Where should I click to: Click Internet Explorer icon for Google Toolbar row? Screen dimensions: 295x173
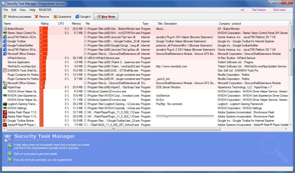[x=5, y=41]
